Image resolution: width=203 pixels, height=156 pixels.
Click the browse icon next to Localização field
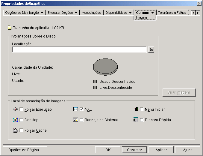[151, 50]
